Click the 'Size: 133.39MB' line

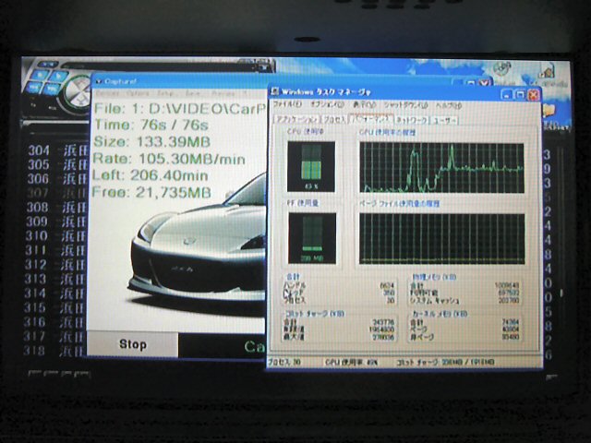pos(151,142)
